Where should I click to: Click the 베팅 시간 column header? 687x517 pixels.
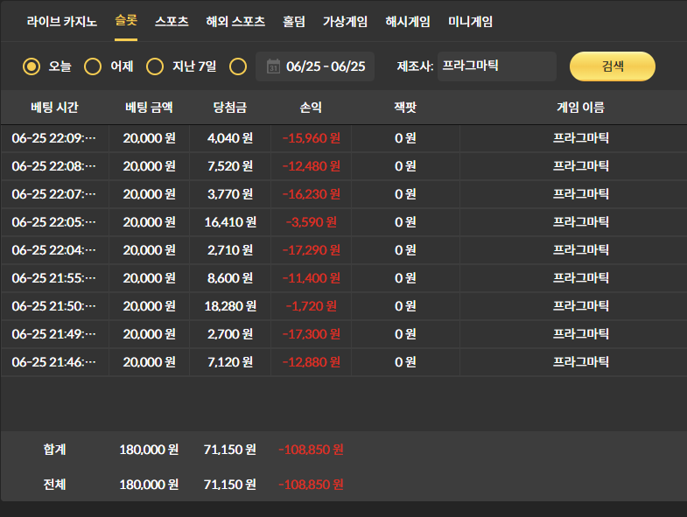click(55, 108)
